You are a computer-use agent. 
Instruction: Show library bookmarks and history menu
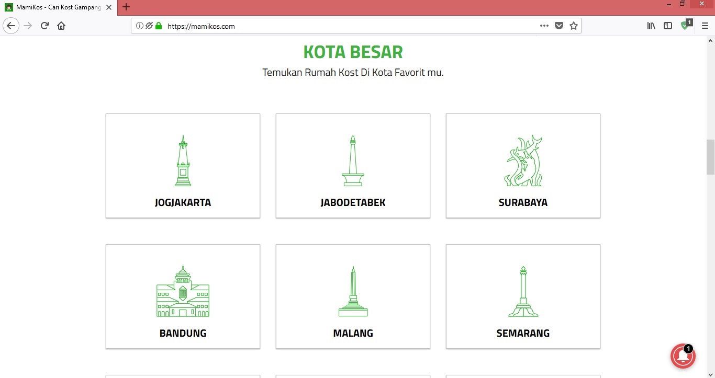pos(651,26)
